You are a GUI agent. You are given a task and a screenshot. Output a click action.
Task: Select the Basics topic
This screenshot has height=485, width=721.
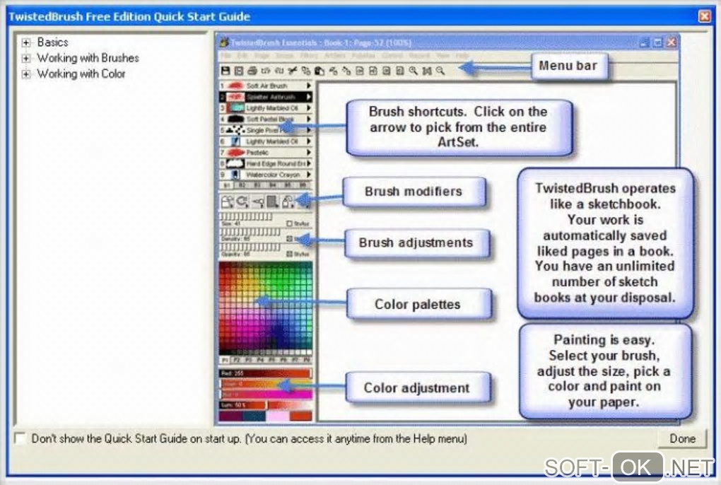point(53,42)
